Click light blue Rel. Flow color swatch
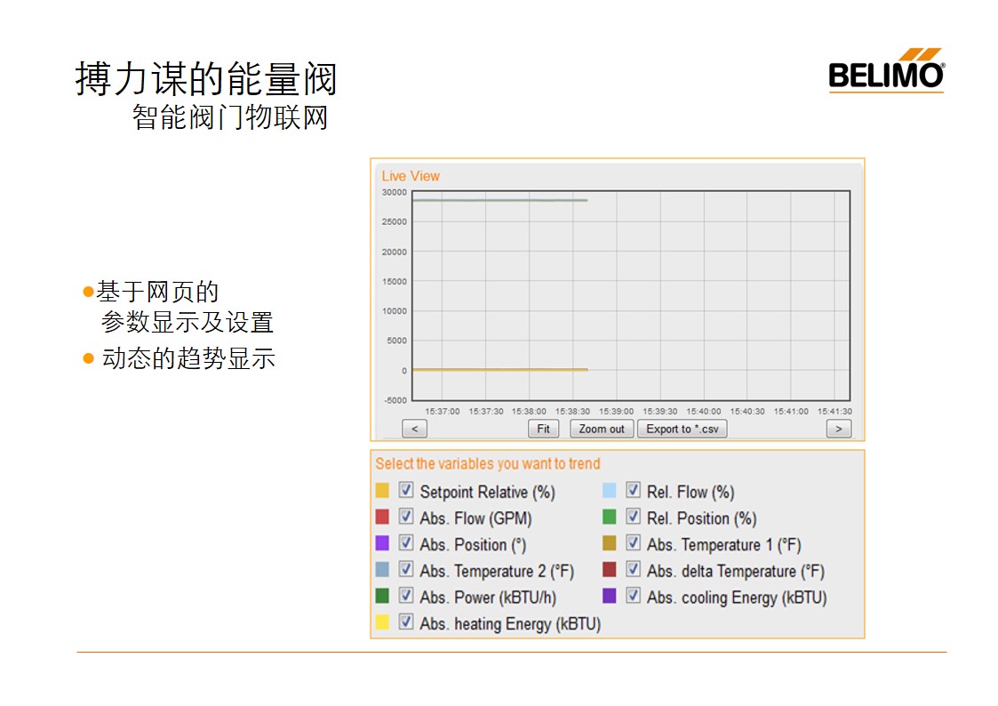Viewport: 998px width, 706px height. [x=609, y=490]
